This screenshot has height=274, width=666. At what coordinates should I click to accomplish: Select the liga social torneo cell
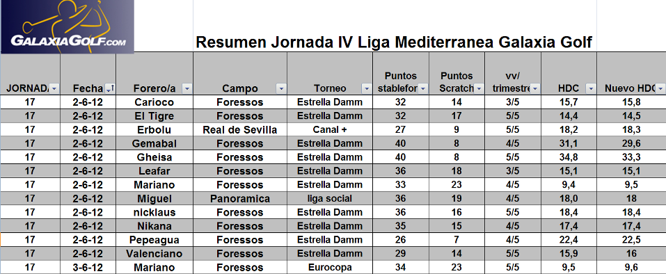[330, 198]
